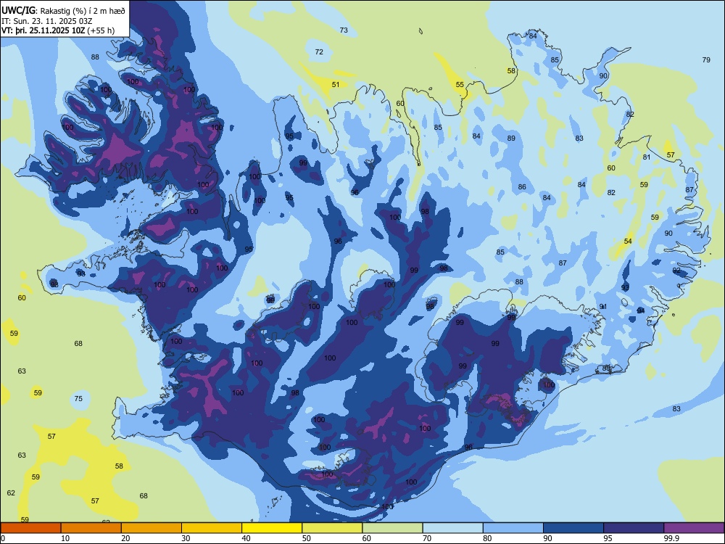725x544 pixels.
Task: Click the 40–50 bright yellow legend swatch
Action: 272,528
